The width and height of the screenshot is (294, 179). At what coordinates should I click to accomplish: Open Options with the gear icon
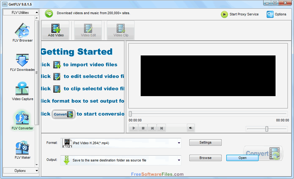tap(276, 14)
